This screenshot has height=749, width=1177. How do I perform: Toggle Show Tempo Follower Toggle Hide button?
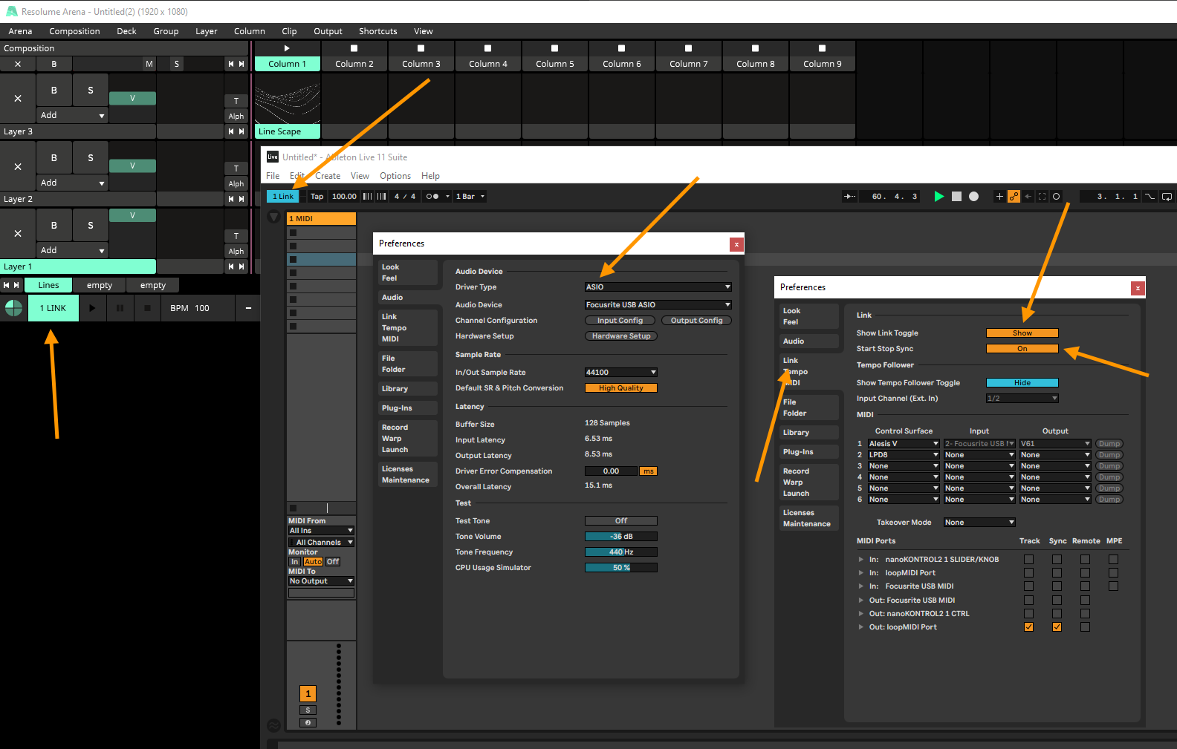1022,383
